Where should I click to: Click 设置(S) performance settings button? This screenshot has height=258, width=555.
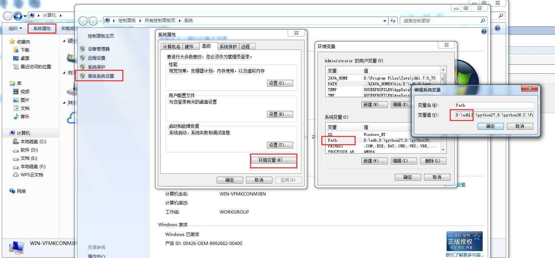(280, 83)
